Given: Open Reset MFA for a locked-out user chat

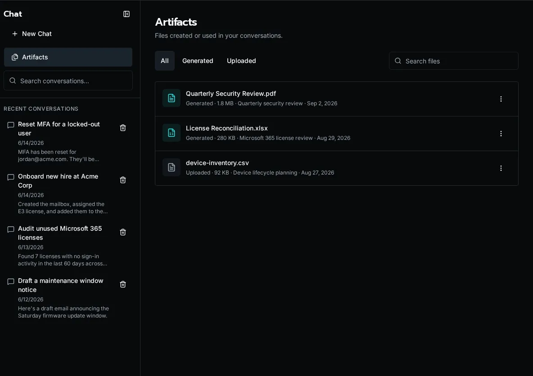Looking at the screenshot, I should tap(59, 129).
